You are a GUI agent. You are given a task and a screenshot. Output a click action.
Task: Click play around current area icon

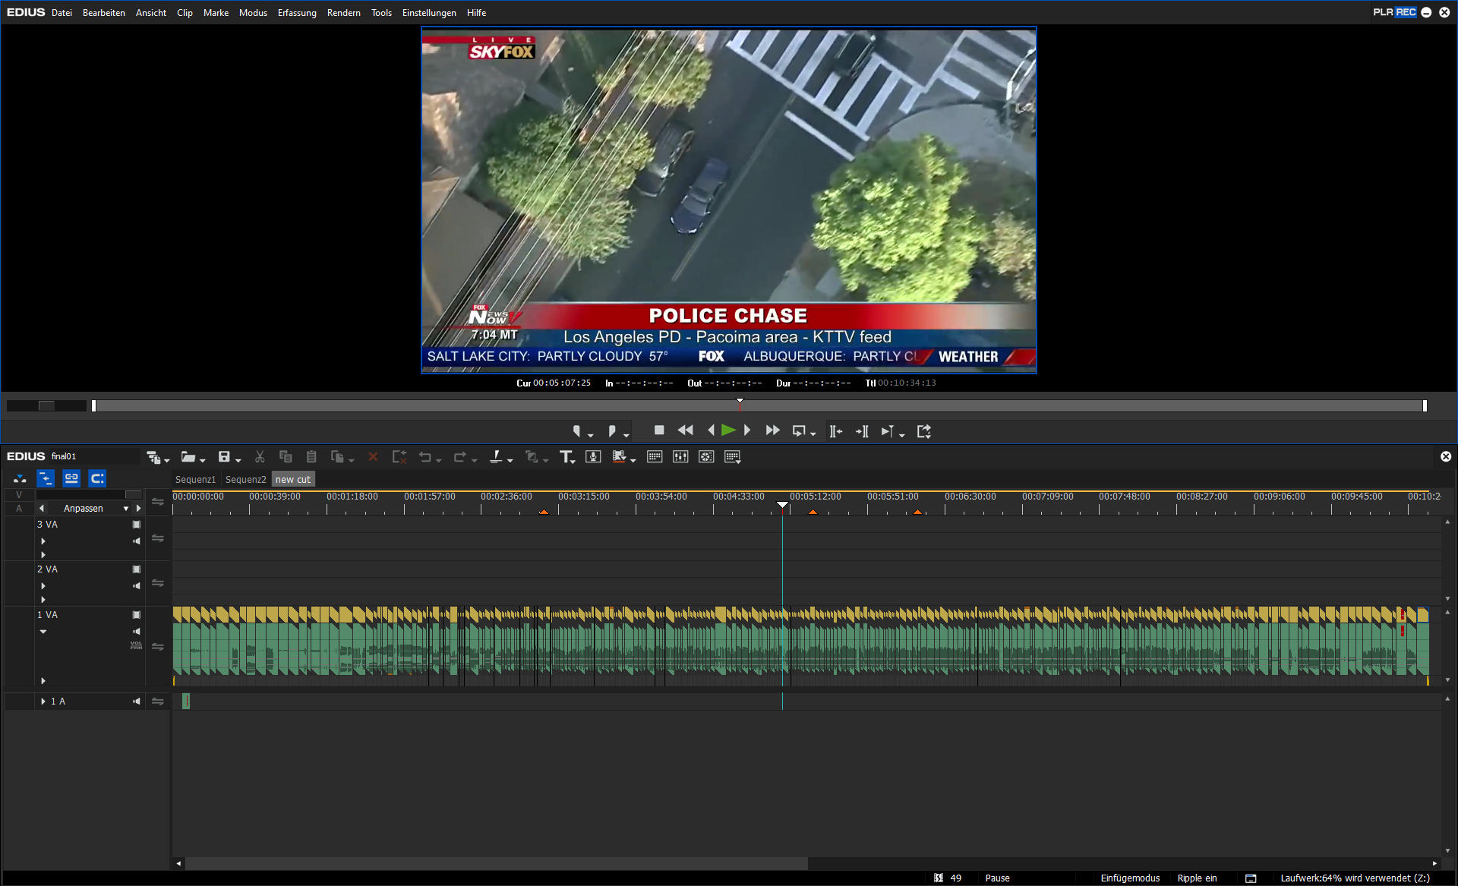coord(887,430)
